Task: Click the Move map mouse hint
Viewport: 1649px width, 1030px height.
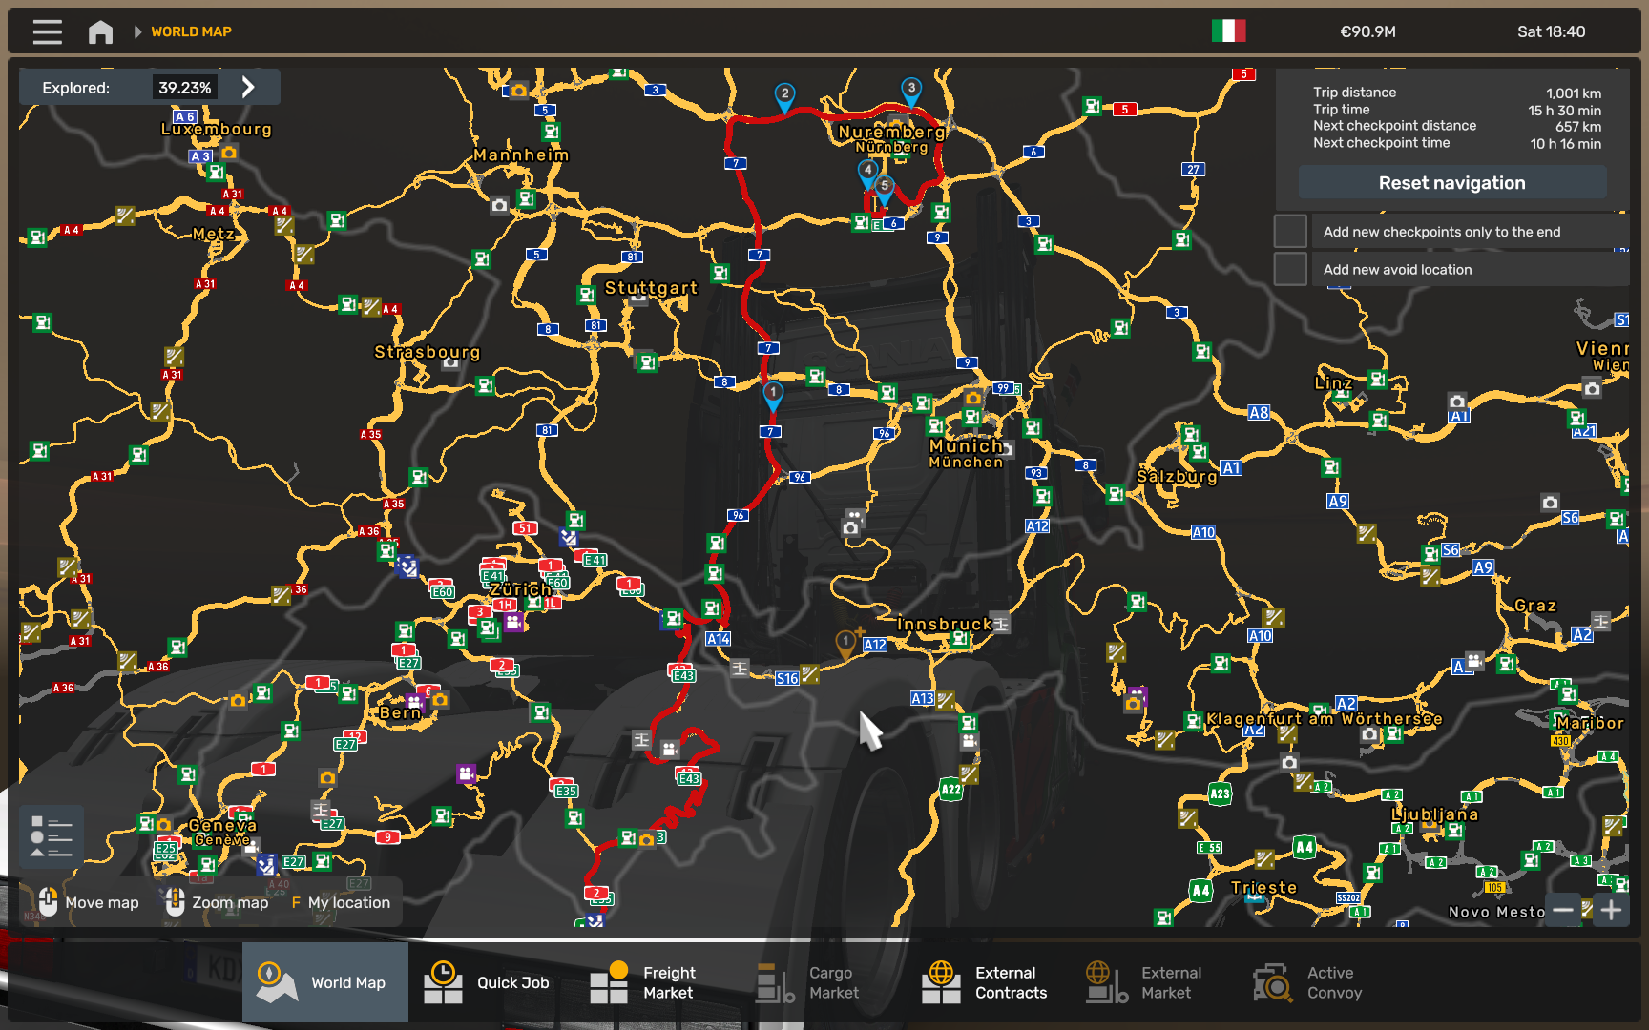Action: (x=88, y=902)
